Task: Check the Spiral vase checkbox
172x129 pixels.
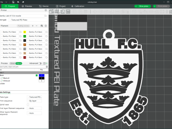Action: [28, 105]
